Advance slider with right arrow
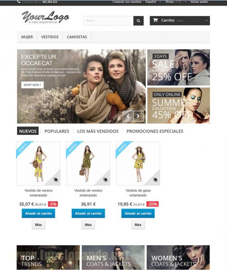Screen dimensions: 227x270 [138, 116]
